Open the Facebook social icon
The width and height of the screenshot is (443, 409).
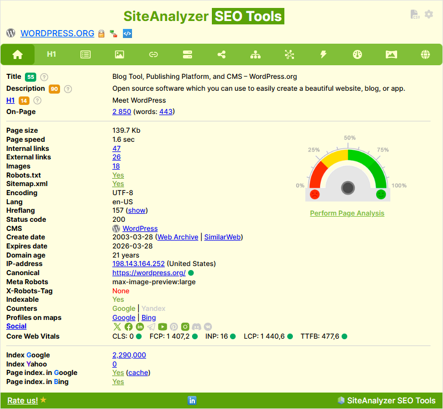point(129,327)
